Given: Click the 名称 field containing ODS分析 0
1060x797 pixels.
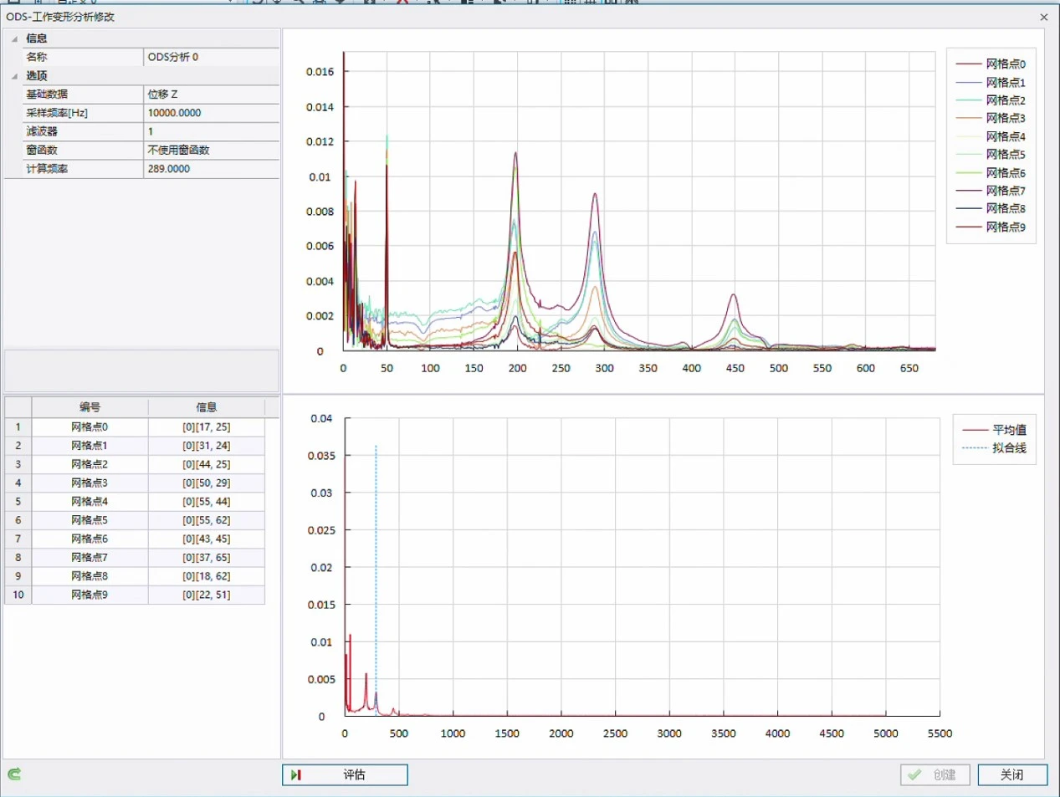Looking at the screenshot, I should pos(211,57).
